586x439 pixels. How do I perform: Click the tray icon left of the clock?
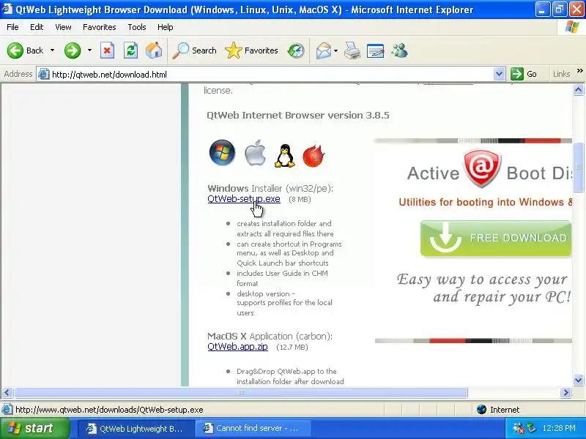531,428
